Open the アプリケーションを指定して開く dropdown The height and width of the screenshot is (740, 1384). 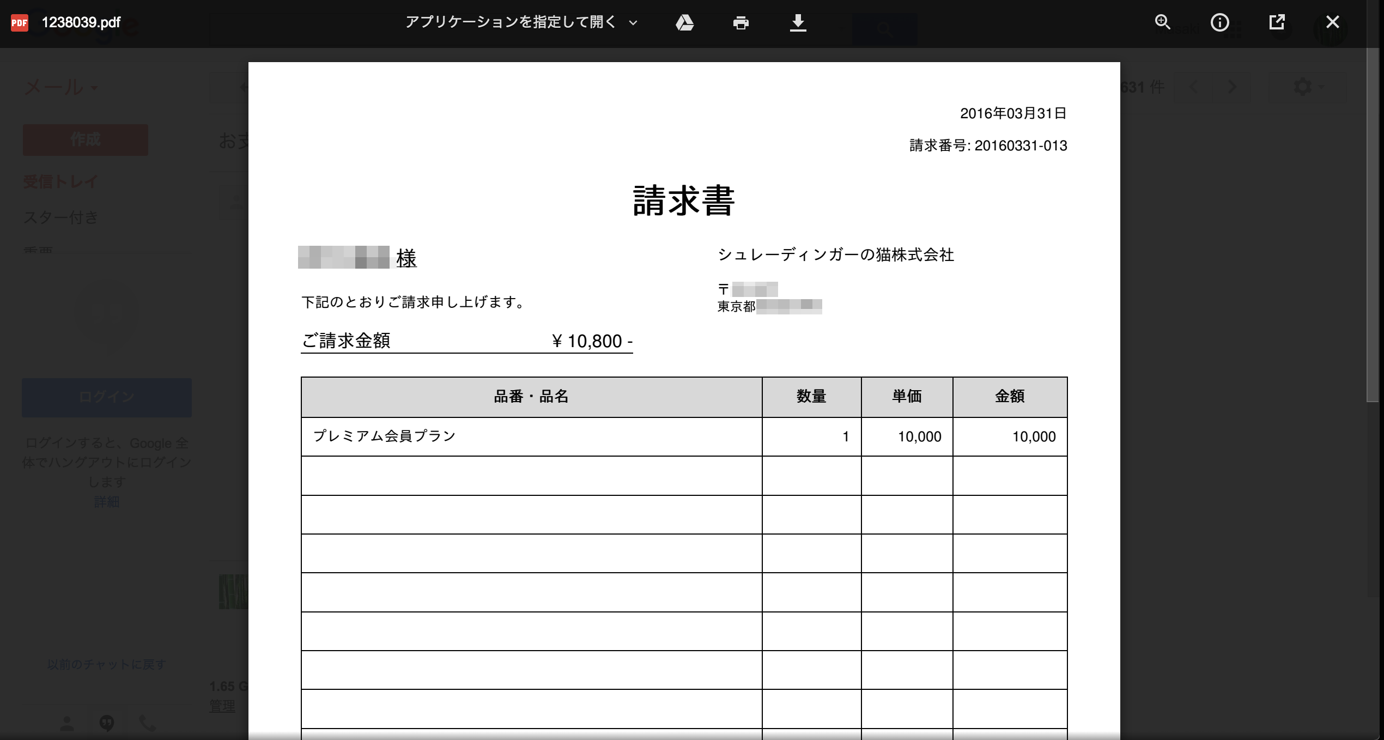coord(511,22)
